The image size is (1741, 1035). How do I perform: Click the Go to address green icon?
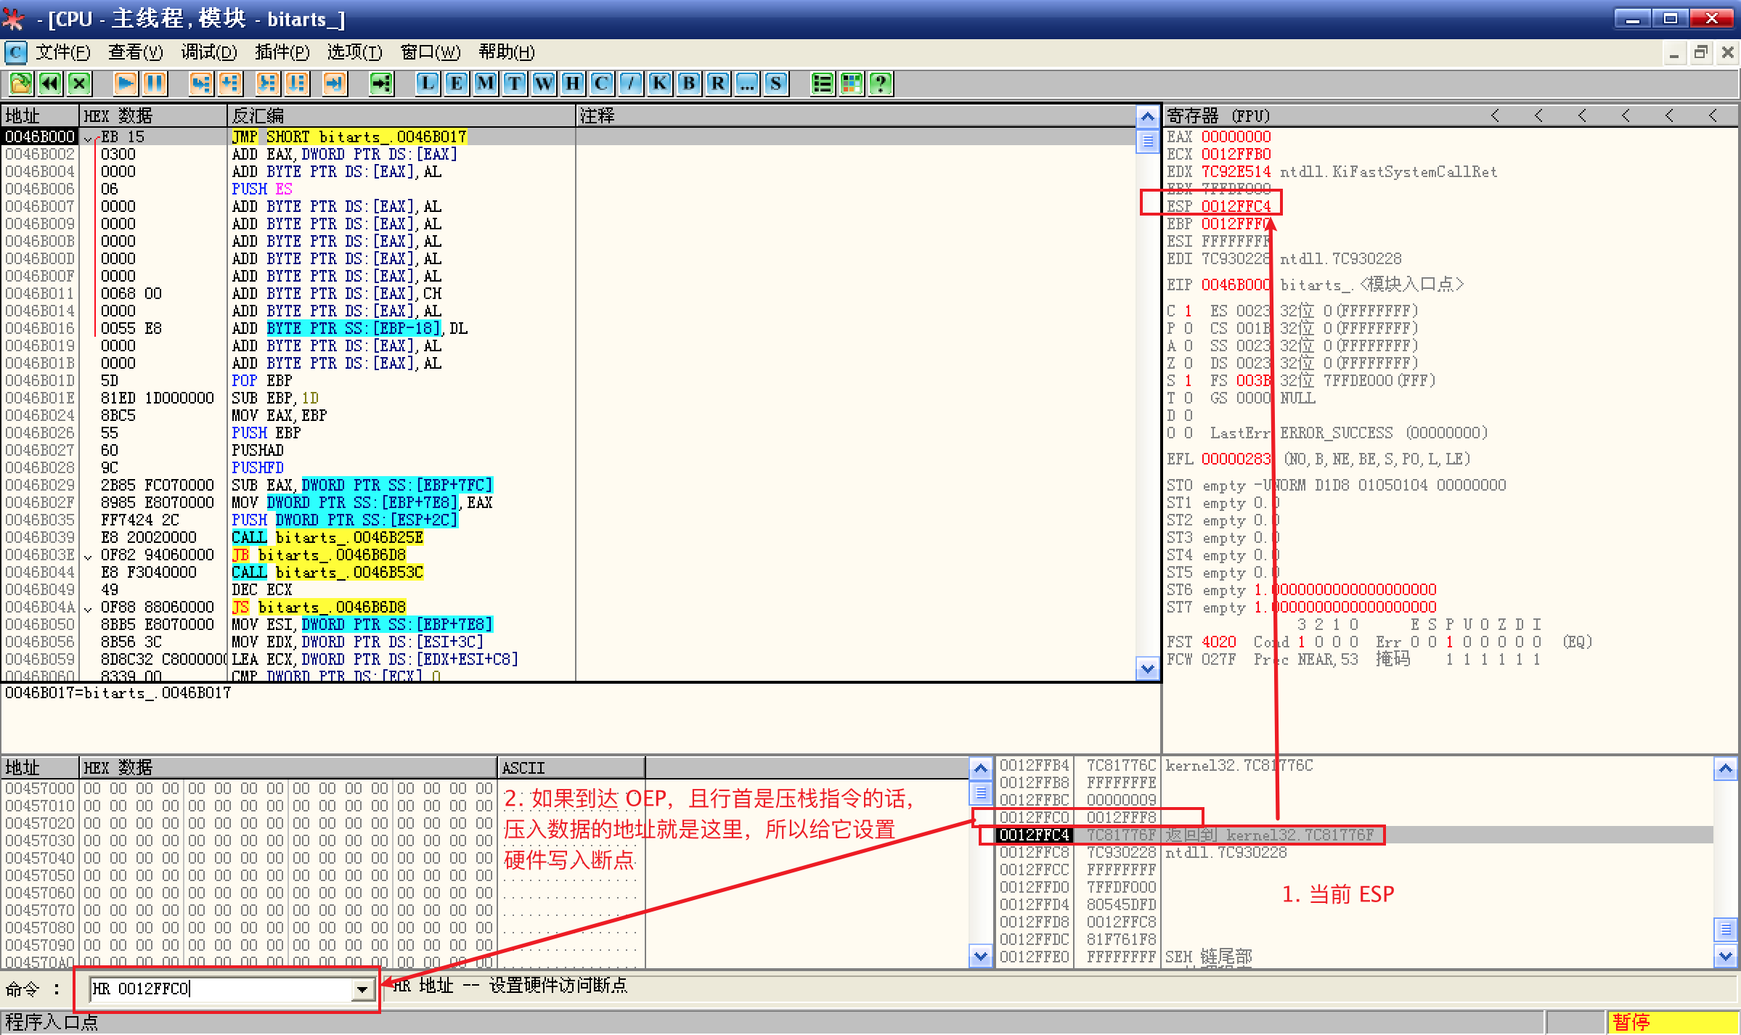click(x=381, y=83)
